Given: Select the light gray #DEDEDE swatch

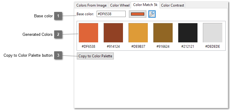Looking at the screenshot, I should [212, 33].
